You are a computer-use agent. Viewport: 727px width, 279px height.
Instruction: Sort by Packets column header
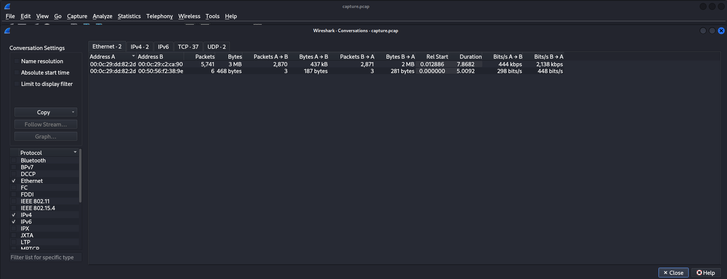(200, 56)
